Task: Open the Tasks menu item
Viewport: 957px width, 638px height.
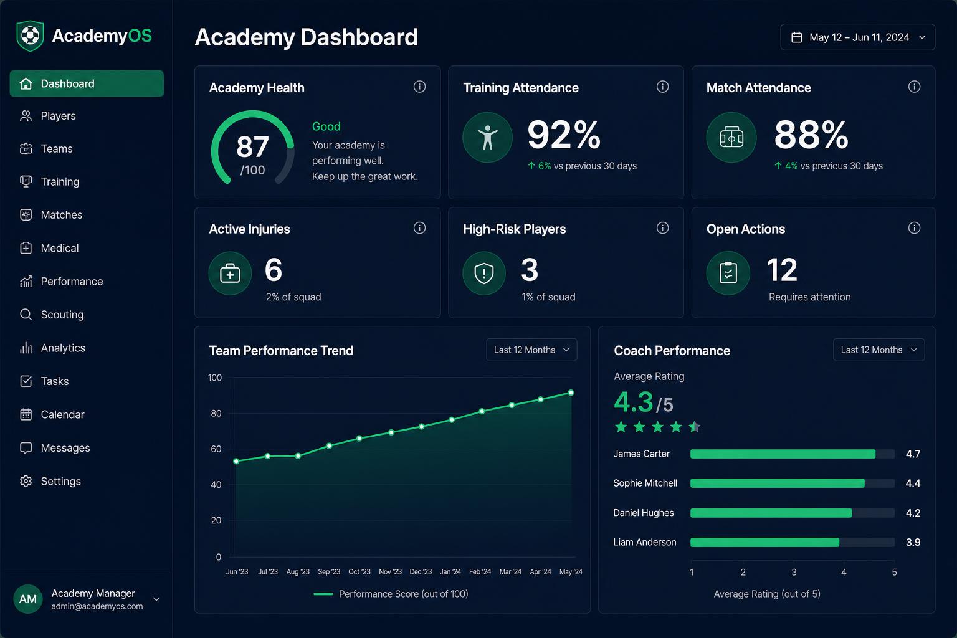Action: pyautogui.click(x=87, y=381)
